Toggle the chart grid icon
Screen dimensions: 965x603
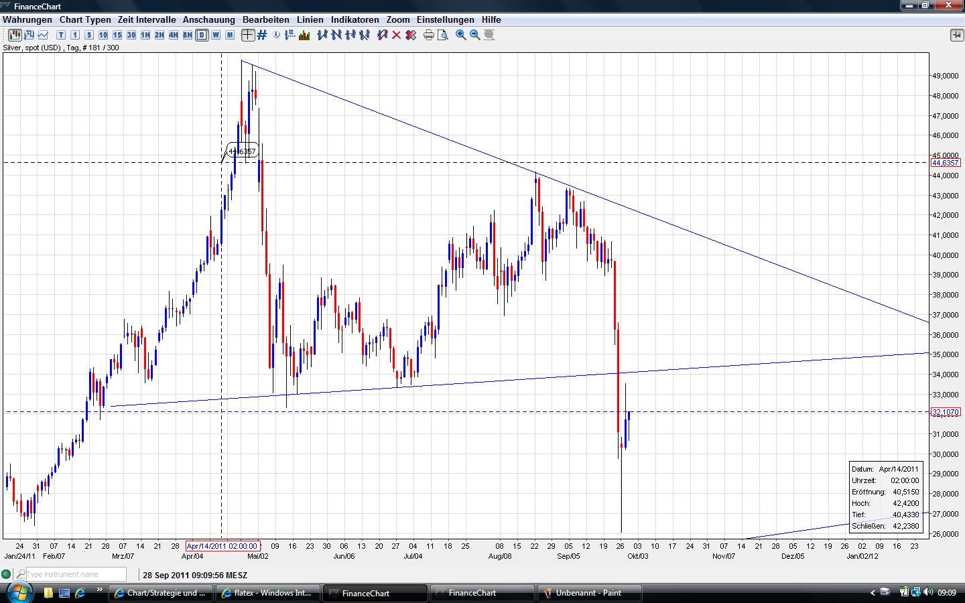[x=262, y=35]
